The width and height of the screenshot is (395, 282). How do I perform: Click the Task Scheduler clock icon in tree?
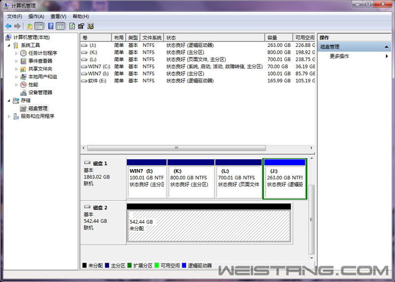[x=23, y=53]
